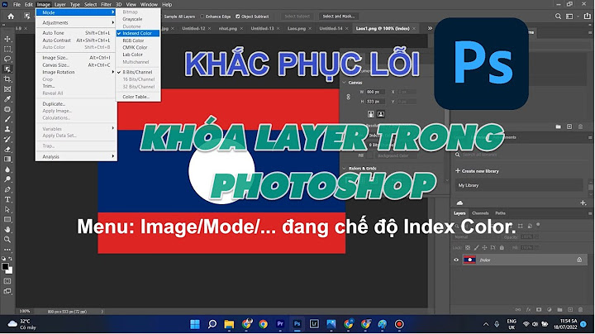Toggle Enhance Edge checkbox

(202, 17)
